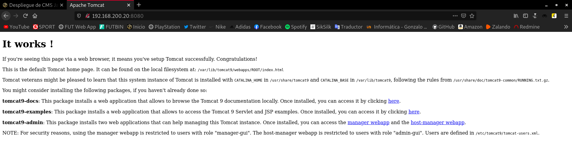
Task: Go back to the previous page
Action: [x=6, y=16]
